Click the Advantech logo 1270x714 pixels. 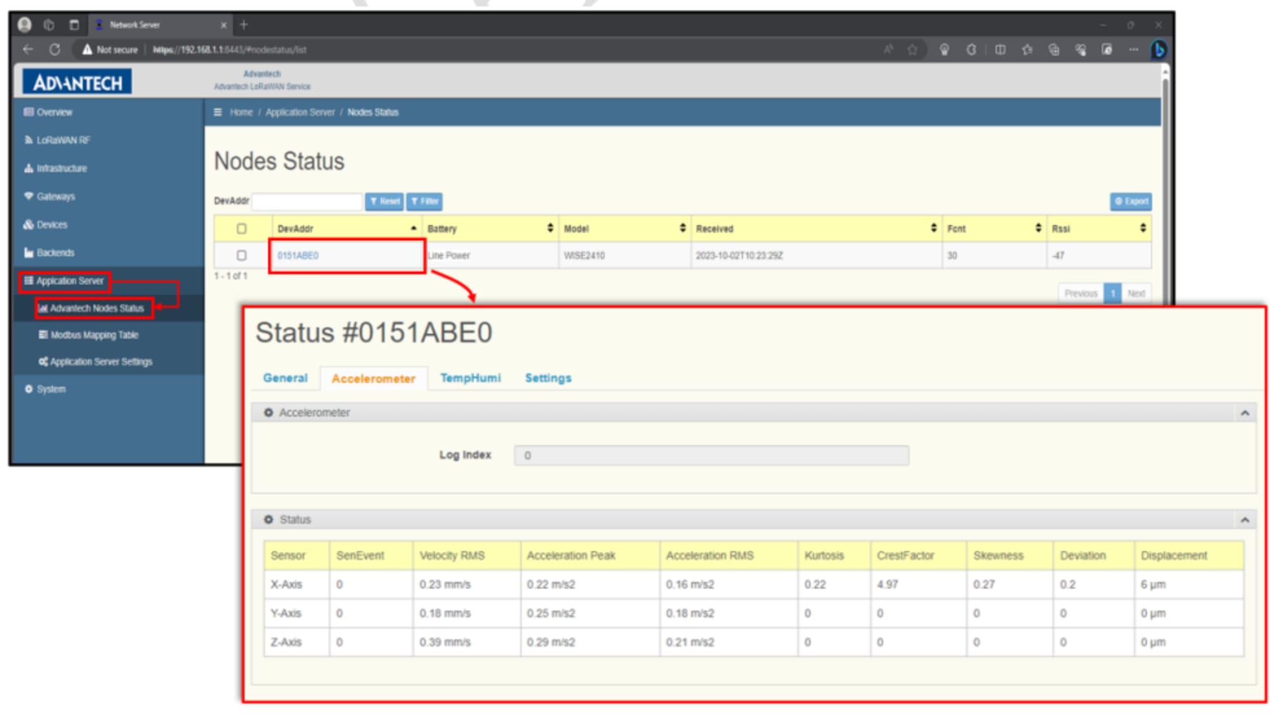click(x=77, y=82)
